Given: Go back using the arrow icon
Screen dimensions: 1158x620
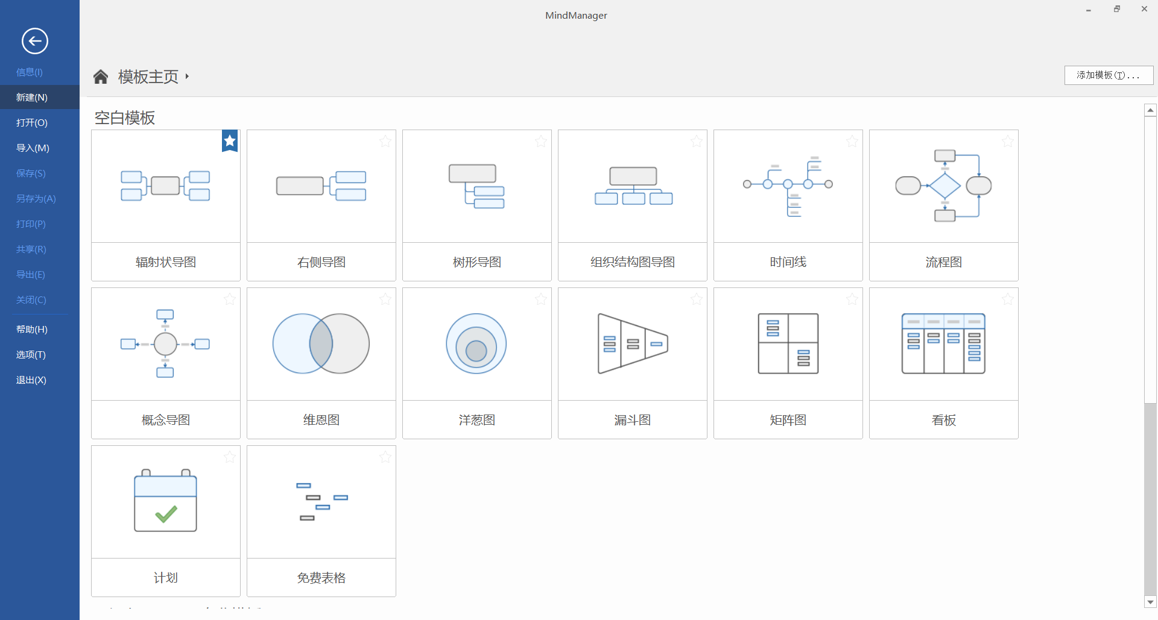Looking at the screenshot, I should [x=34, y=41].
